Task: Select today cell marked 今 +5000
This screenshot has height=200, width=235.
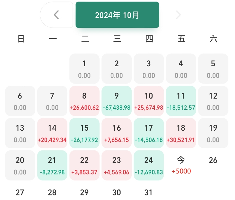Action: [181, 165]
